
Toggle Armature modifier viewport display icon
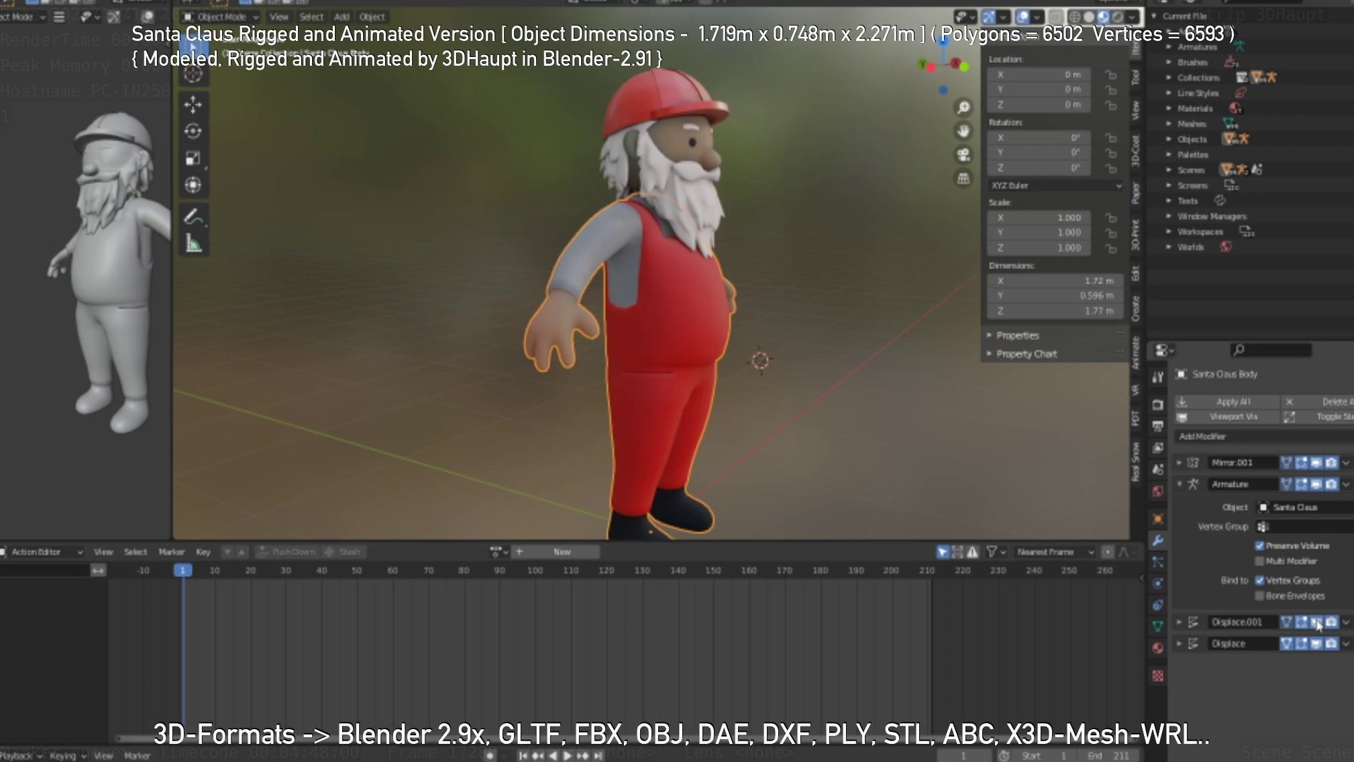coord(1316,484)
